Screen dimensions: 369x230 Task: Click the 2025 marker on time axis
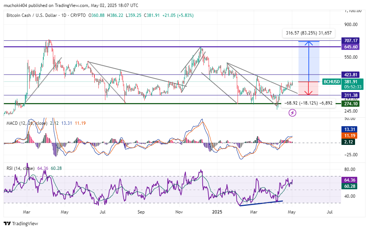(x=217, y=212)
